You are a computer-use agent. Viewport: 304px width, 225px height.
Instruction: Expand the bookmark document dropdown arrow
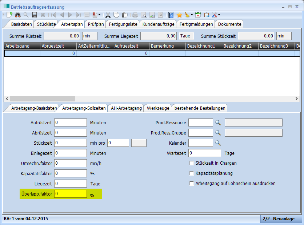[x=100, y=15]
